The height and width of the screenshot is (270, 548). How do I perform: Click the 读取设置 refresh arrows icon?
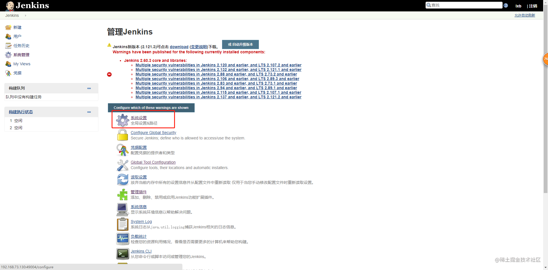point(123,180)
